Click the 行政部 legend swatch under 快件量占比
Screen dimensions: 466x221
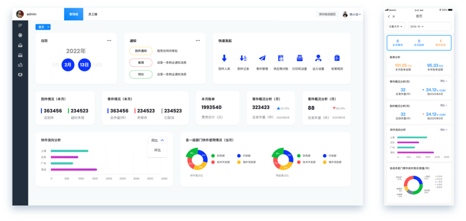pos(239,156)
